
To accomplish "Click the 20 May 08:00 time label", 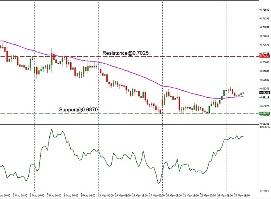I will (174, 196).
